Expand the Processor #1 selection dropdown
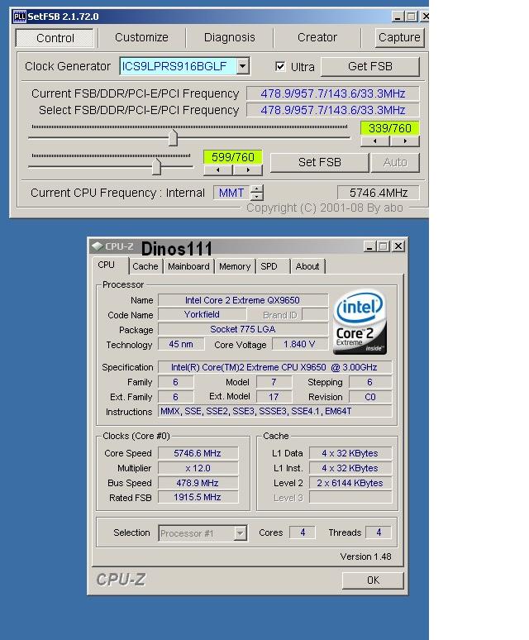529x640 pixels. 241,533
